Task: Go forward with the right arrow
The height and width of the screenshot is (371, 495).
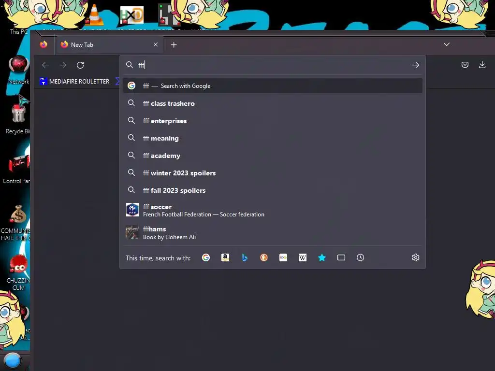Action: [x=63, y=65]
